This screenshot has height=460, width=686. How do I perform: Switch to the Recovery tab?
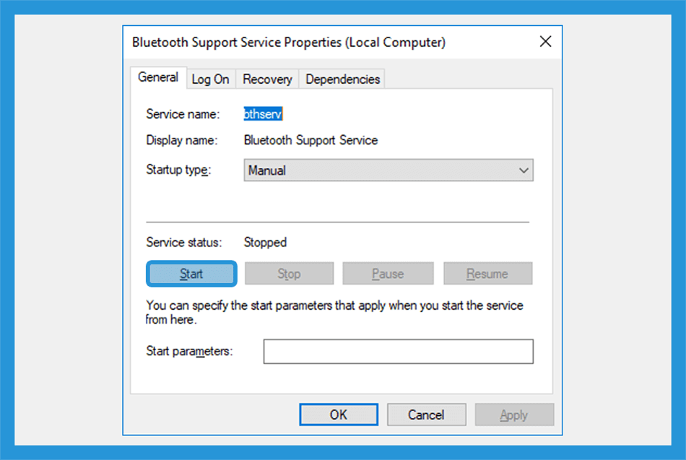click(x=267, y=79)
